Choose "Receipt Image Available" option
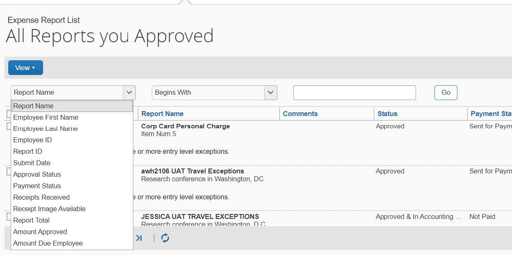512x255 pixels. coord(49,209)
